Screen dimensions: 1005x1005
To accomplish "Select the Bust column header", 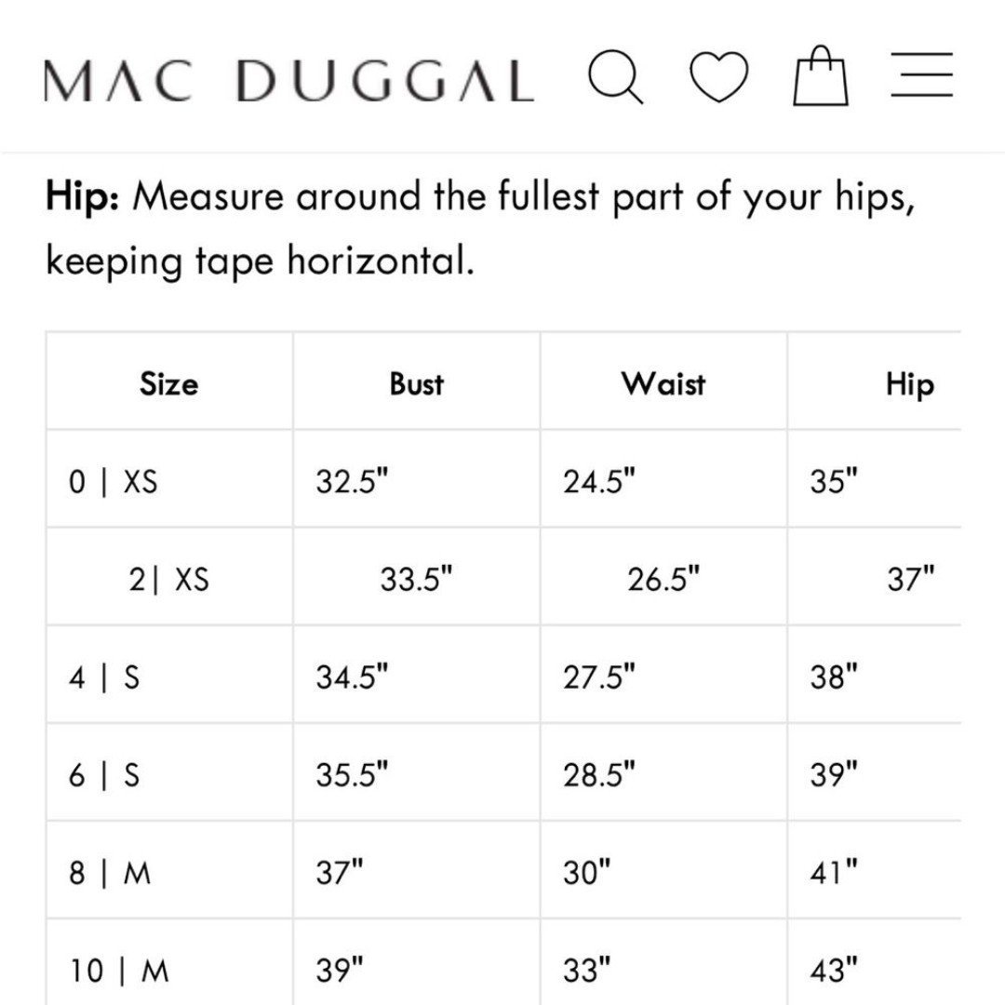I will [417, 384].
